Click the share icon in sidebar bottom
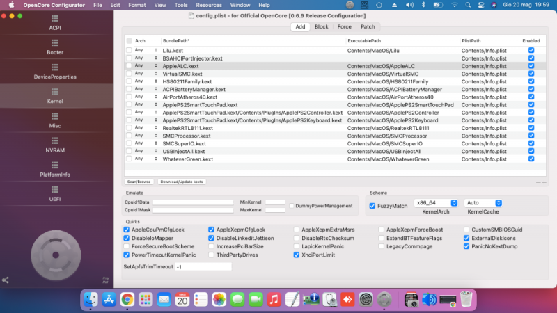Image resolution: width=557 pixels, height=313 pixels. 6,280
